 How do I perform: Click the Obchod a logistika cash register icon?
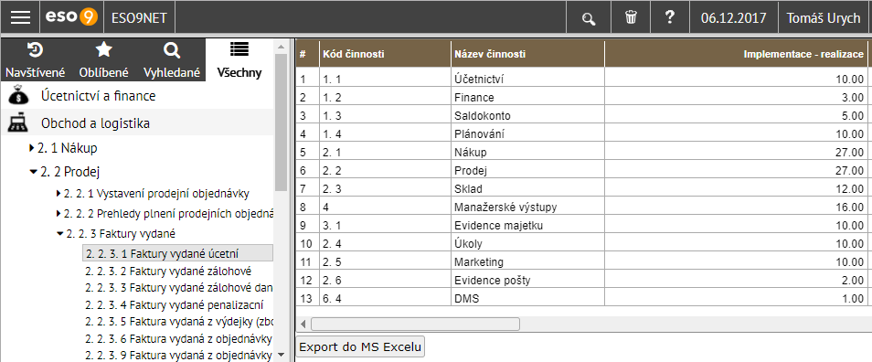pos(18,122)
